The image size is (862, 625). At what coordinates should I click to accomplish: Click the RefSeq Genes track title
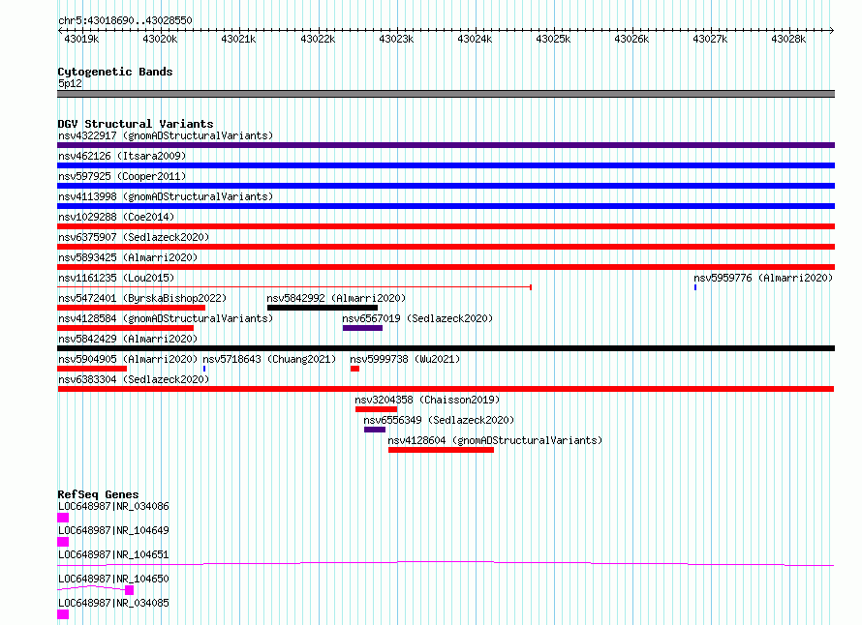pos(98,494)
